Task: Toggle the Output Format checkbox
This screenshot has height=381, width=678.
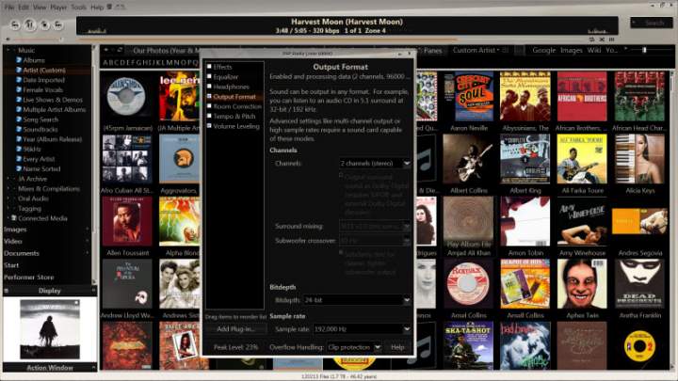Action: click(x=209, y=96)
